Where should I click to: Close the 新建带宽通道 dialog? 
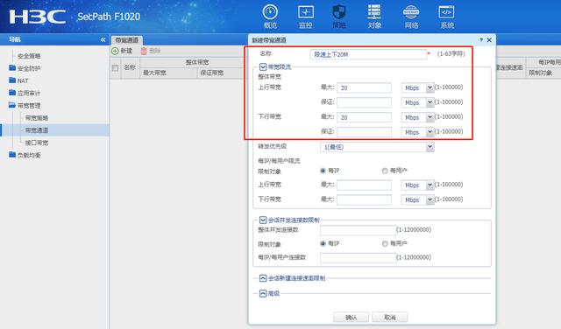click(489, 40)
